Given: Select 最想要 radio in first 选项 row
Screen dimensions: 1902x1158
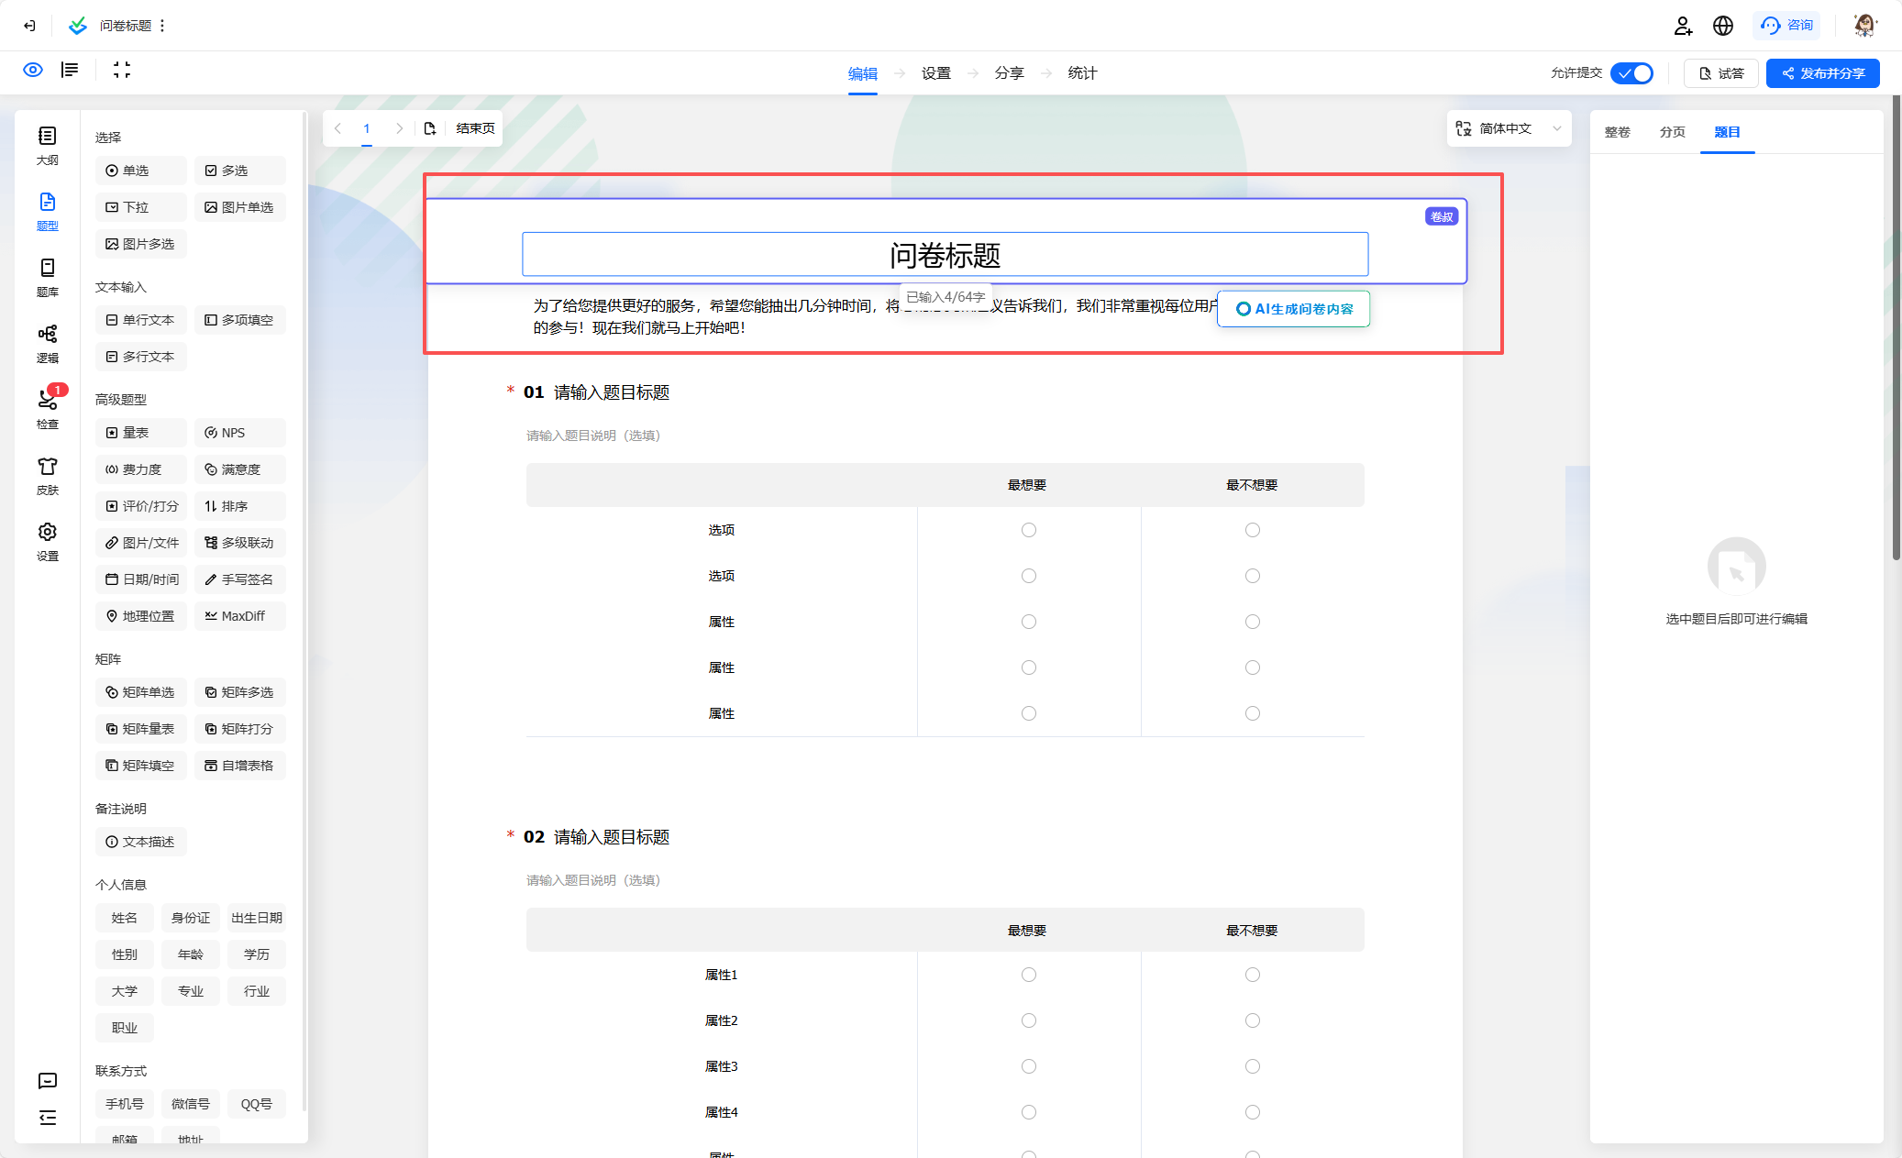Looking at the screenshot, I should 1029,530.
